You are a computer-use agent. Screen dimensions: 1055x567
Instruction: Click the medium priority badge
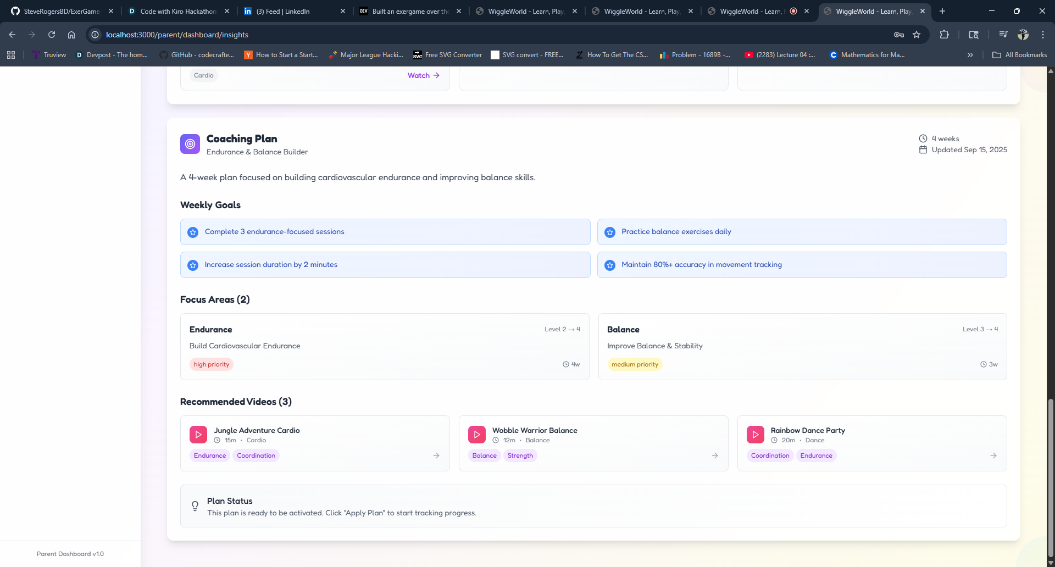635,364
